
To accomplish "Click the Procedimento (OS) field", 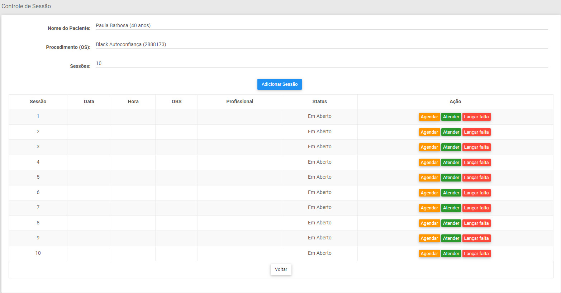I will click(x=321, y=45).
